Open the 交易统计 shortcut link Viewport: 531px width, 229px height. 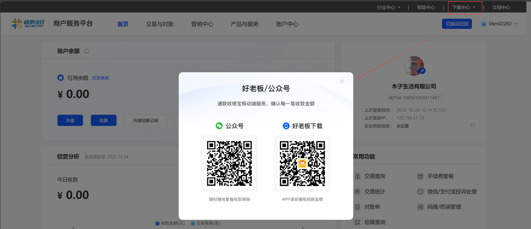pos(375,191)
